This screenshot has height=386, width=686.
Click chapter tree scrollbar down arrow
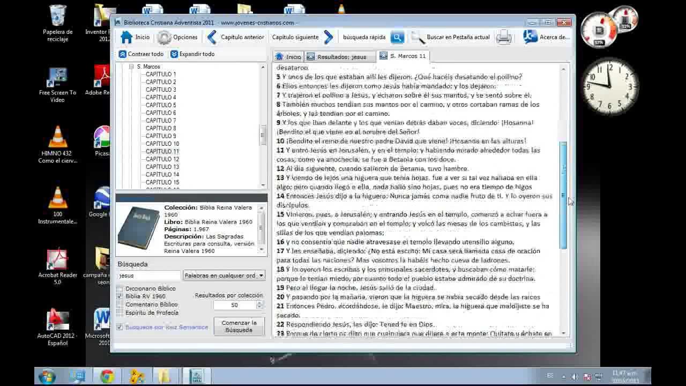[x=263, y=185]
